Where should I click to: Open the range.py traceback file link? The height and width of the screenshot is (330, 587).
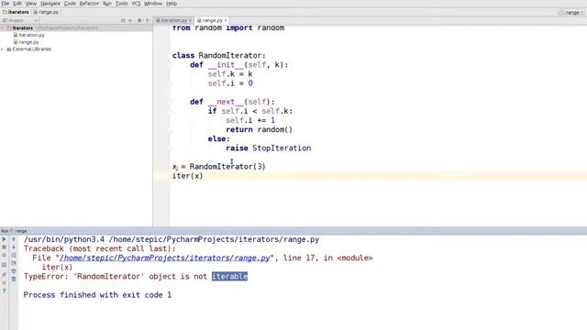tap(165, 258)
